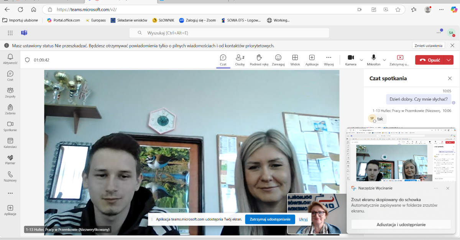The width and height of the screenshot is (460, 240).
Task: Change layout using the Widok icon
Action: tap(295, 60)
